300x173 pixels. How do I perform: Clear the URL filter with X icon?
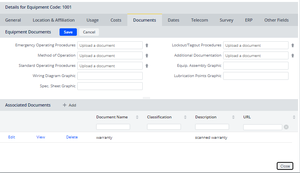point(286,127)
